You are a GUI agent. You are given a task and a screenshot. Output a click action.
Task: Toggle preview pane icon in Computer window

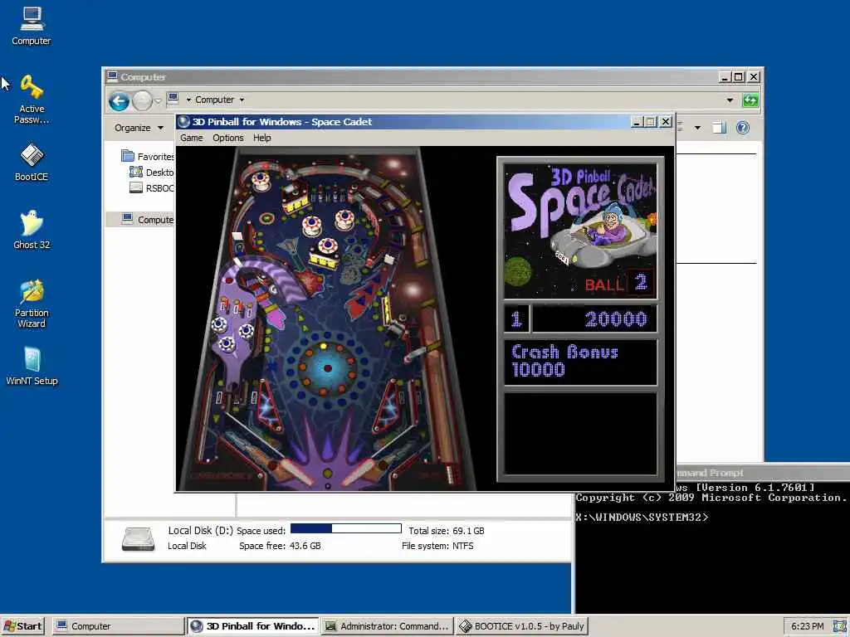pyautogui.click(x=719, y=128)
